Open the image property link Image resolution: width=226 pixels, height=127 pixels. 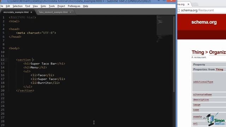coord(197,105)
